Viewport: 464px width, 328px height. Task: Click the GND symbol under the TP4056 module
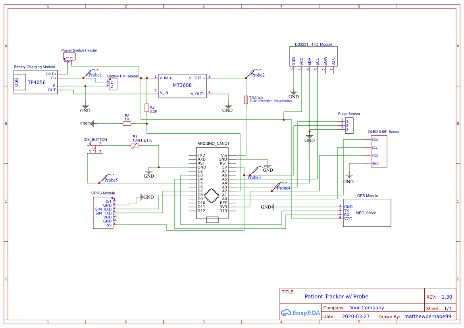point(85,109)
